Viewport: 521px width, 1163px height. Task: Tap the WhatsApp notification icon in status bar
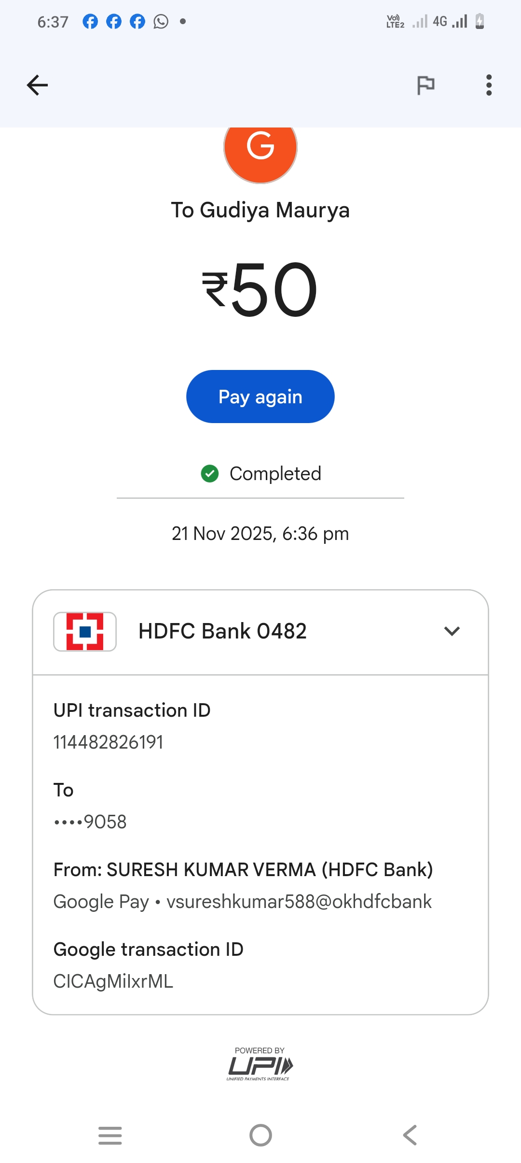161,22
